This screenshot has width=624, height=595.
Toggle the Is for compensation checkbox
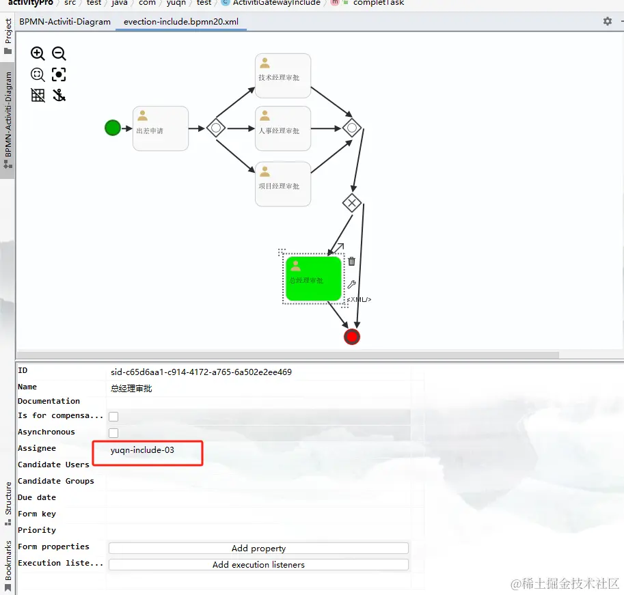(113, 417)
